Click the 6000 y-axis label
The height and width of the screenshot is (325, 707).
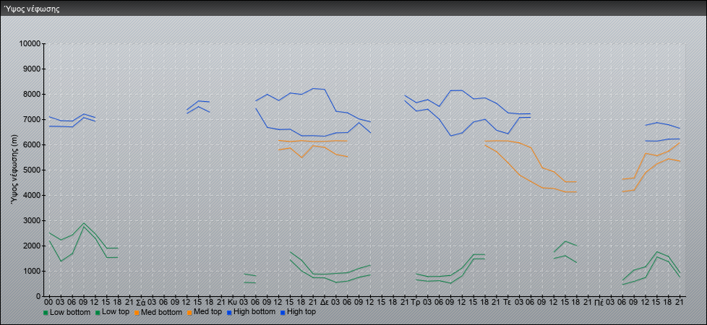(32, 144)
